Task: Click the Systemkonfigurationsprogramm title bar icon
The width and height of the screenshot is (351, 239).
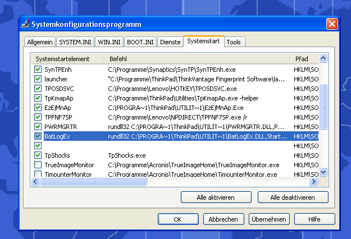Action: (x=25, y=24)
